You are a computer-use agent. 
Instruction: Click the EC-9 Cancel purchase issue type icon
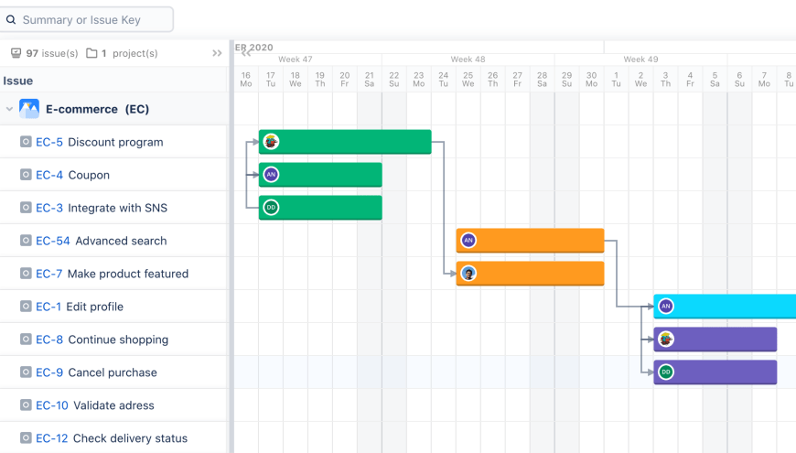pos(26,372)
